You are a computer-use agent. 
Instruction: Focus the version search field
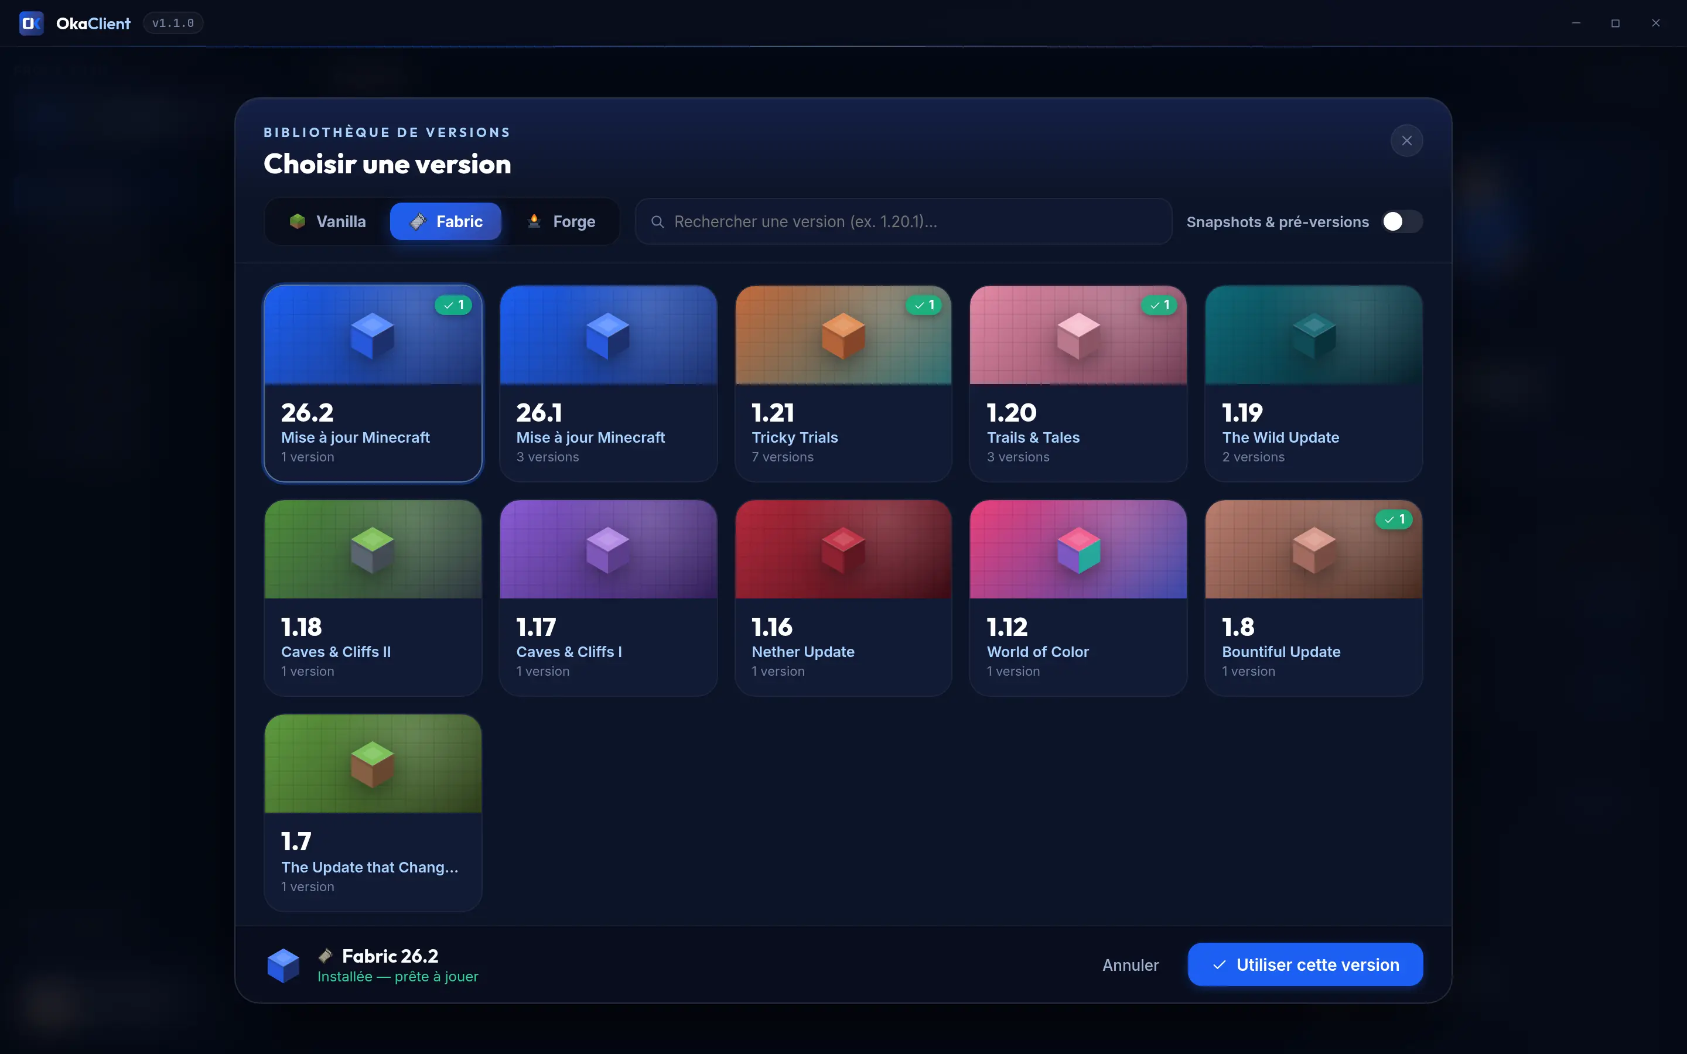pyautogui.click(x=903, y=222)
